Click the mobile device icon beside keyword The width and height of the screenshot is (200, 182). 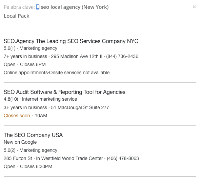click(x=38, y=7)
